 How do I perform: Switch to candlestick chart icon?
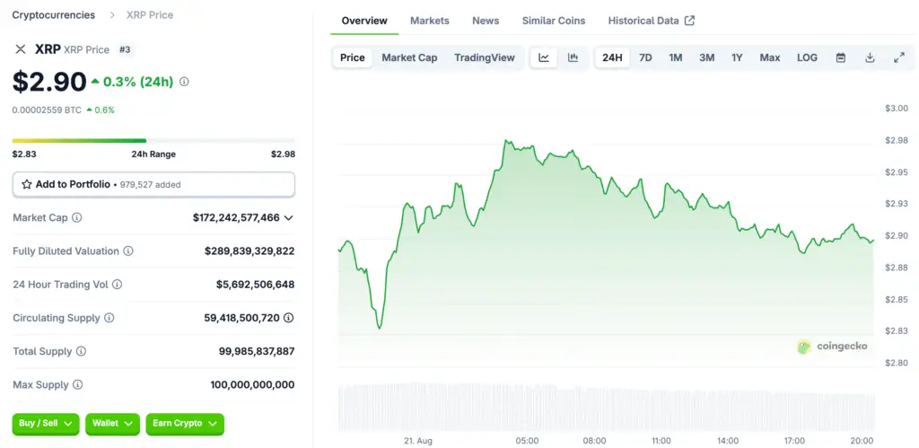click(573, 57)
